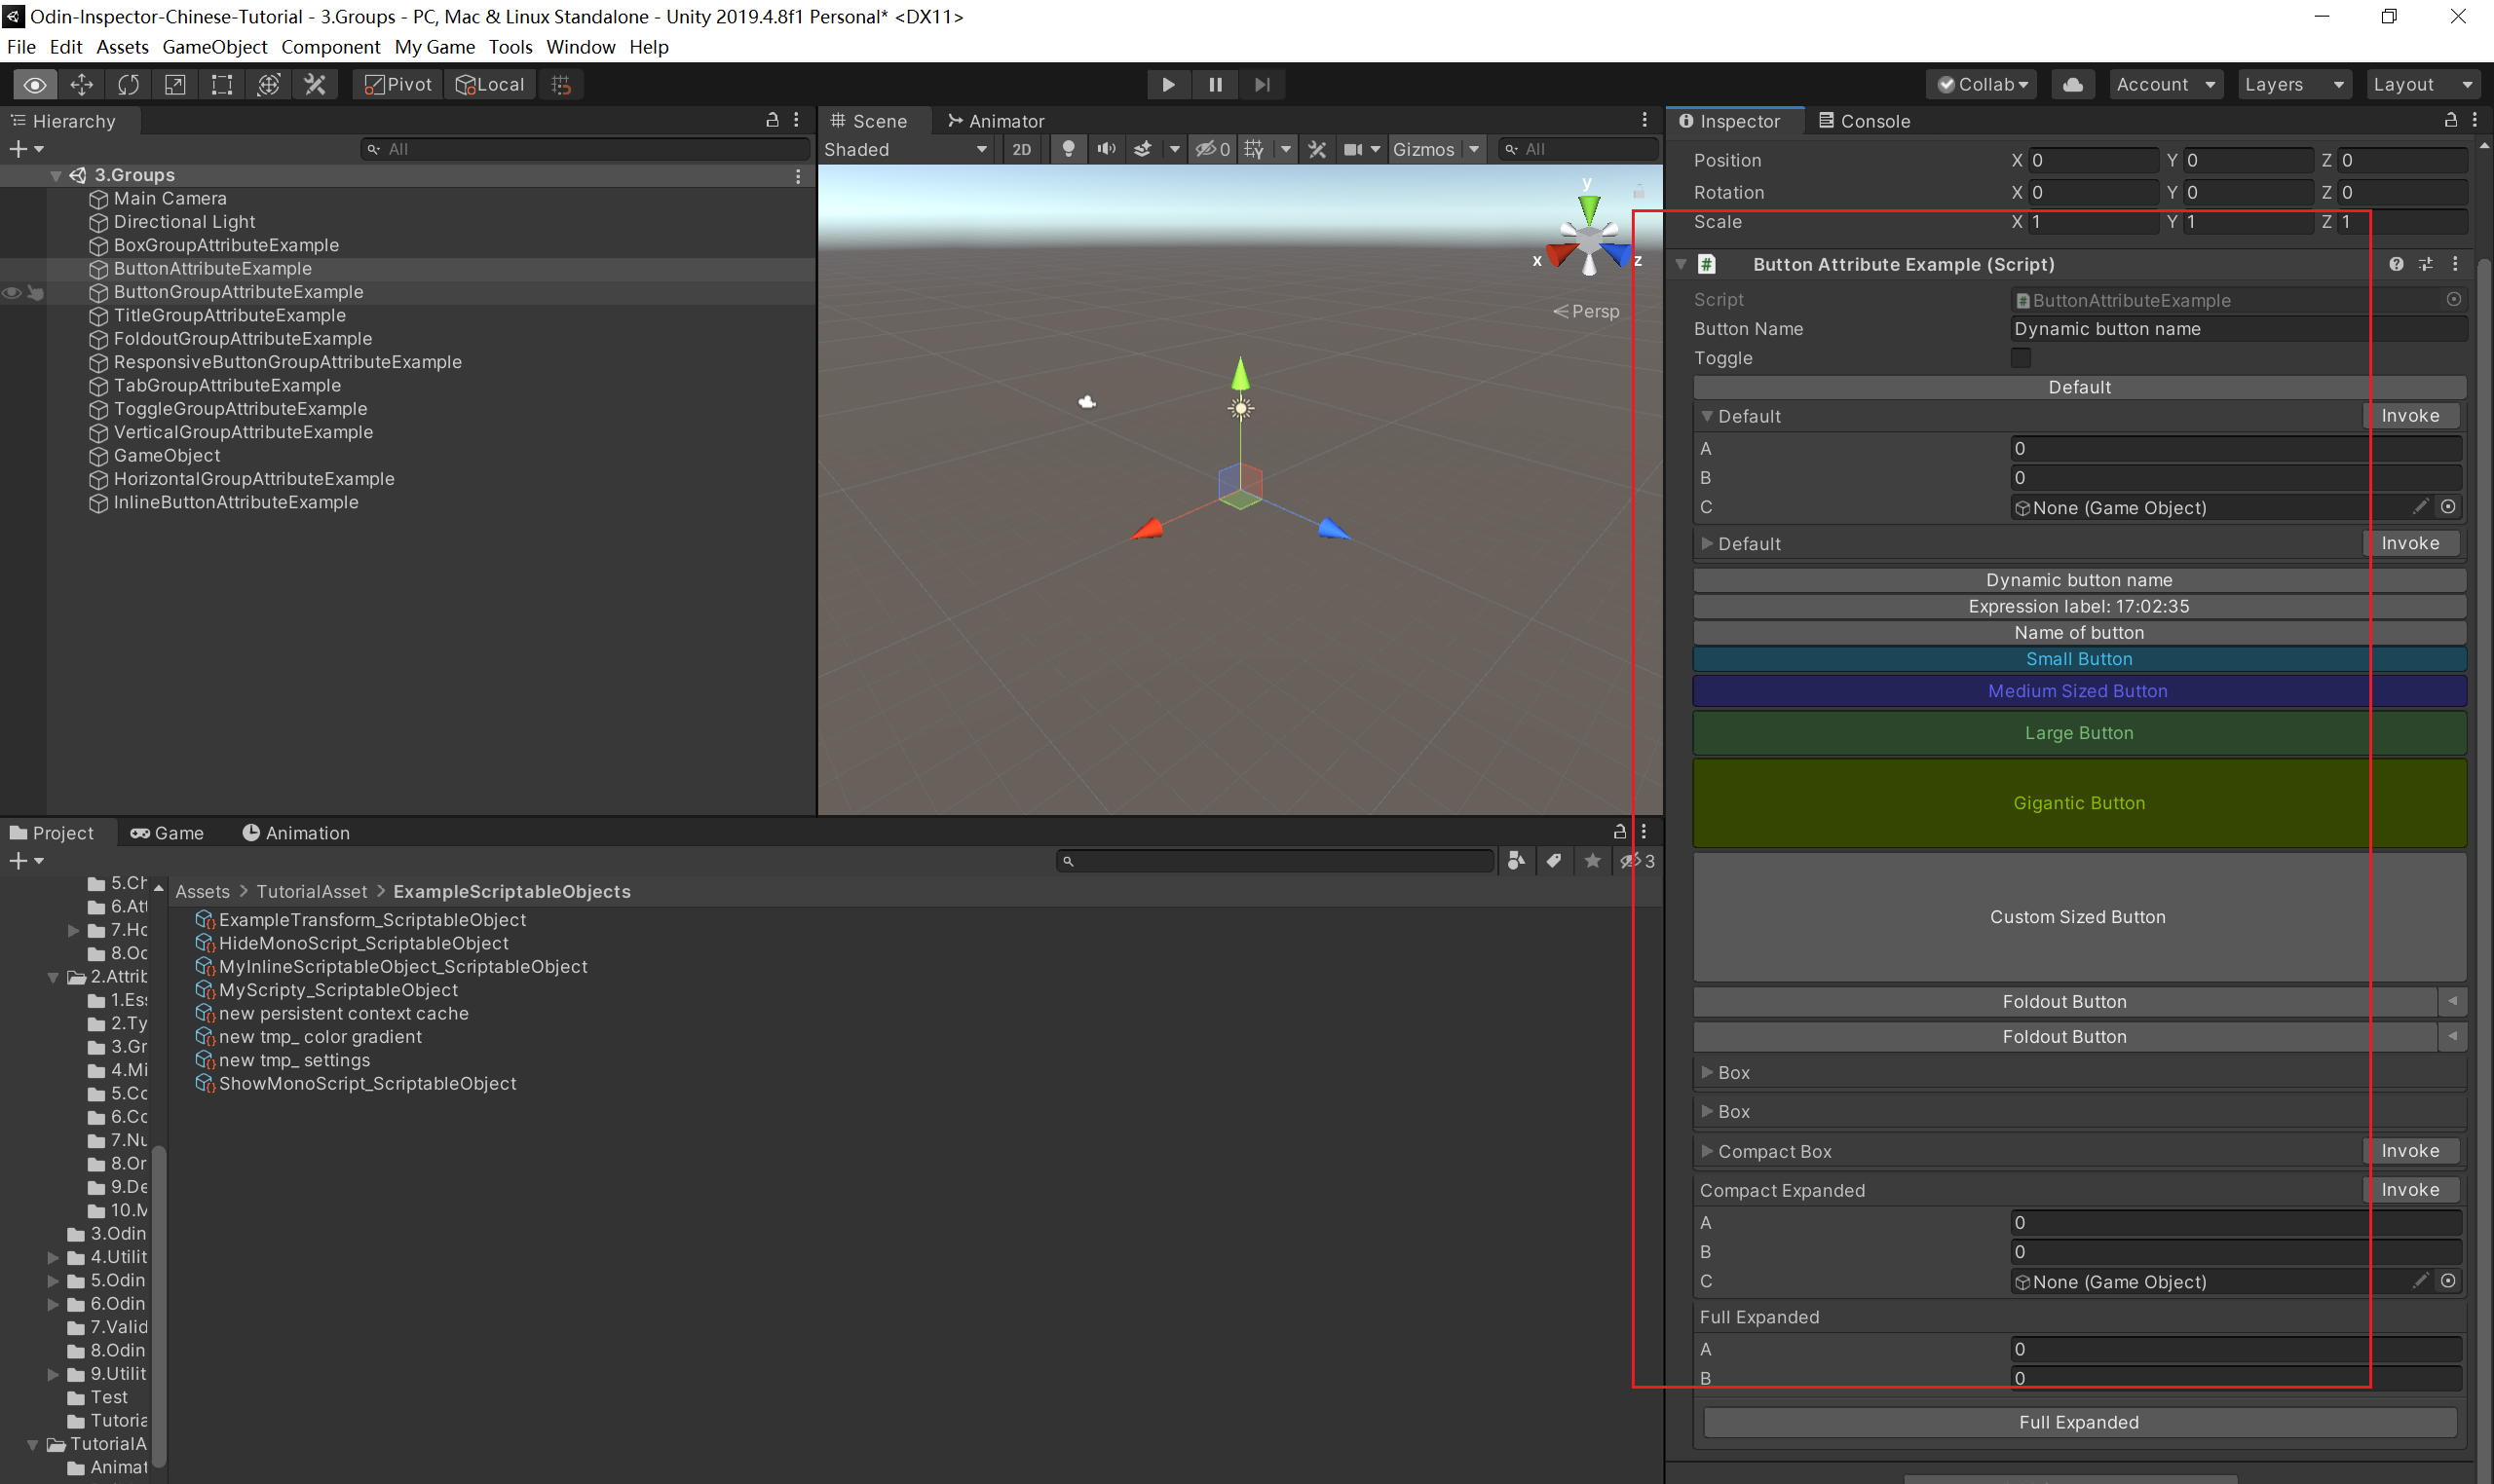Screen dimensions: 2494x1484
Task: Open the Layout dropdown
Action: pyautogui.click(x=2423, y=85)
